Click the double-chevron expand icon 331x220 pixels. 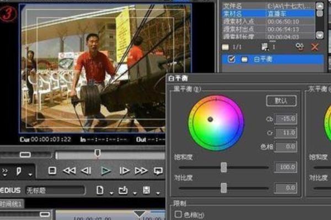click(4, 172)
